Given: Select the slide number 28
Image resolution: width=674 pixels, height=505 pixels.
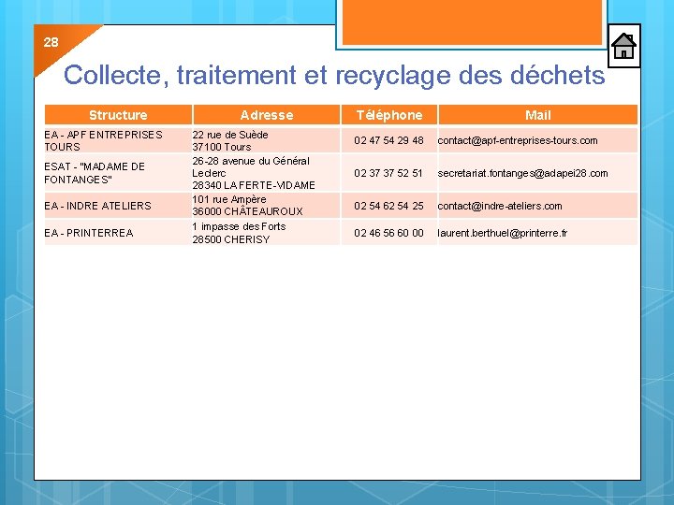Looking at the screenshot, I should tap(51, 42).
